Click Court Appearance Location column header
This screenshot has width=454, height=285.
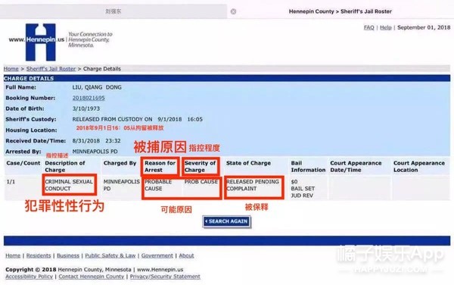tap(419, 167)
